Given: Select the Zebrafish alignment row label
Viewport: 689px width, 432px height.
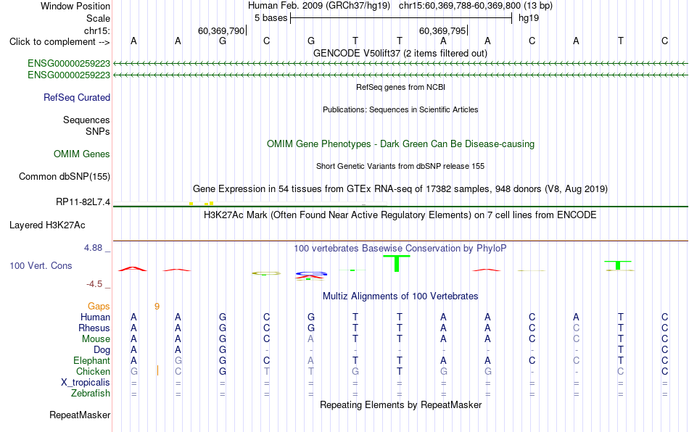Looking at the screenshot, I should [x=91, y=393].
